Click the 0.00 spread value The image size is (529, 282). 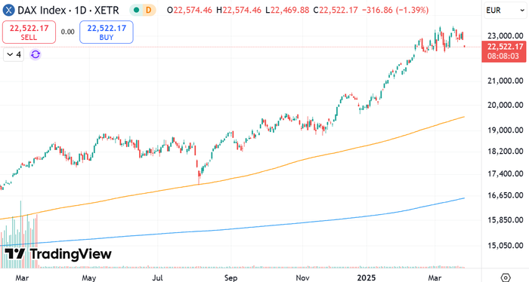(67, 32)
